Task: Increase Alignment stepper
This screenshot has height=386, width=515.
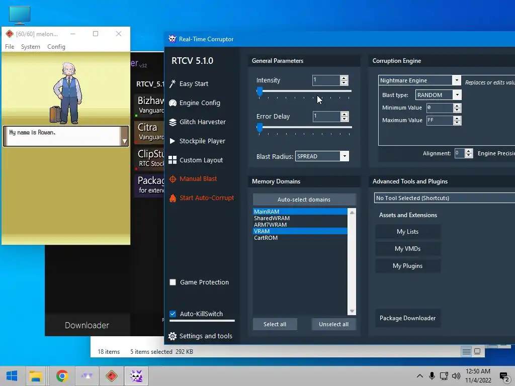Action: (469, 151)
